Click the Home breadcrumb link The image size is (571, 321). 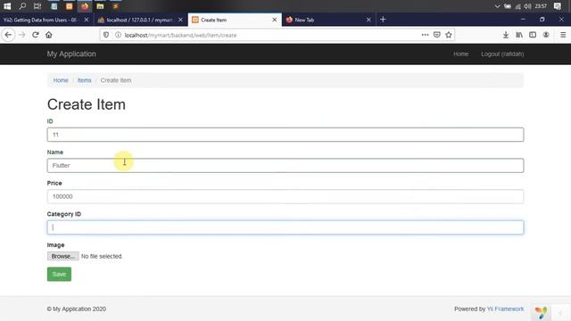(x=61, y=80)
